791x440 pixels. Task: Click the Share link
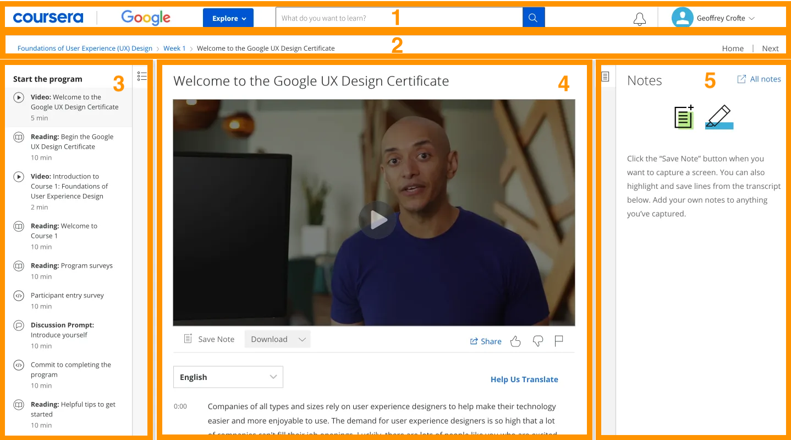pyautogui.click(x=486, y=341)
